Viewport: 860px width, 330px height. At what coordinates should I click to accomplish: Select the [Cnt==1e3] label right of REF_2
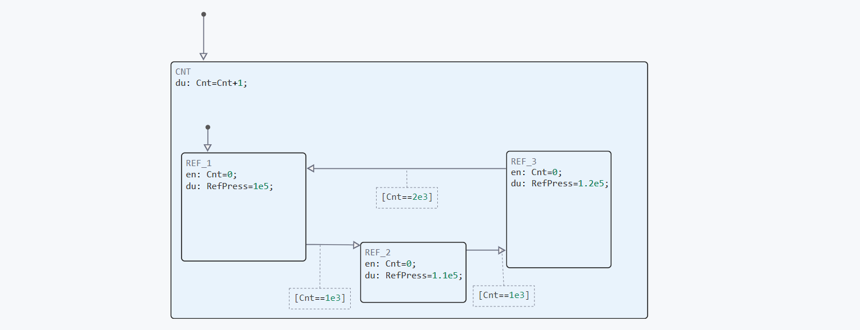[x=504, y=296]
